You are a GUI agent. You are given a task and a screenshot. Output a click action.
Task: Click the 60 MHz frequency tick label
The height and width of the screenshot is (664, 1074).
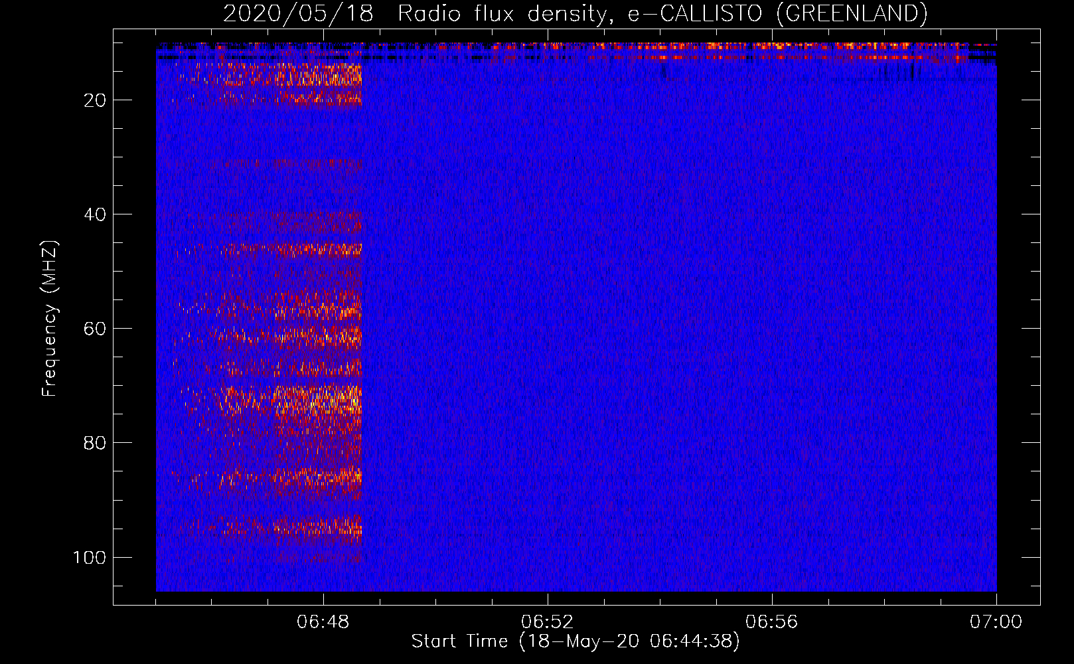click(x=95, y=329)
